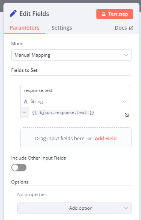Click the $json.response.text expression field
The height and width of the screenshot is (220, 141).
[79, 112]
